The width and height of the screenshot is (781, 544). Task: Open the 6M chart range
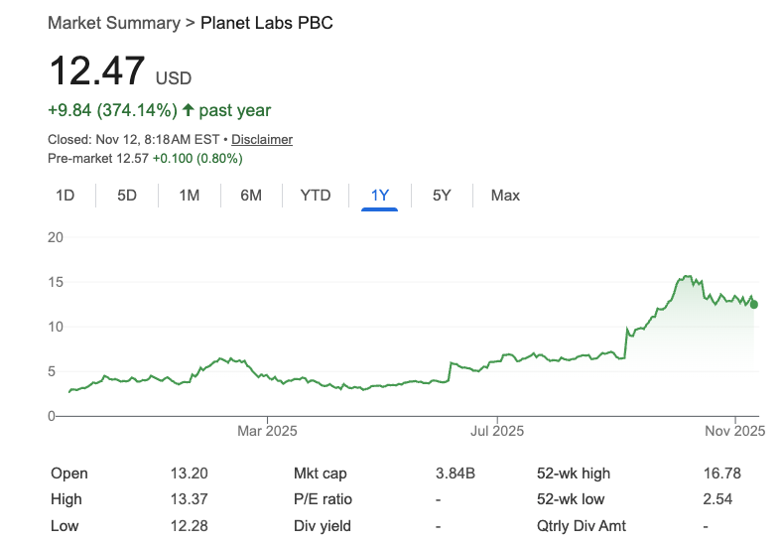coord(251,196)
